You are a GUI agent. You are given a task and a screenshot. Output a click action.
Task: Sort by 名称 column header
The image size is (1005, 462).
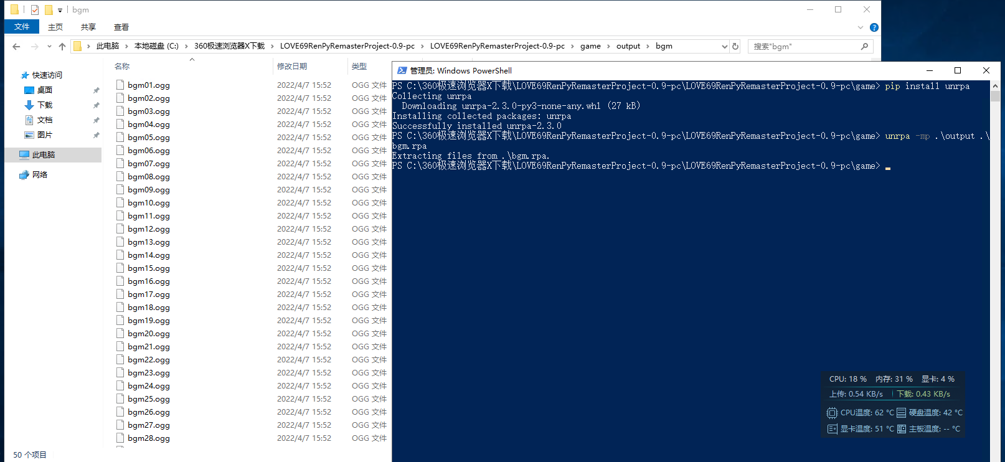click(122, 66)
